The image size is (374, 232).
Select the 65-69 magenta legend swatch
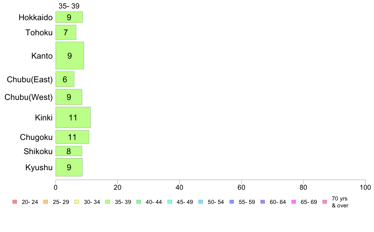[x=293, y=202]
